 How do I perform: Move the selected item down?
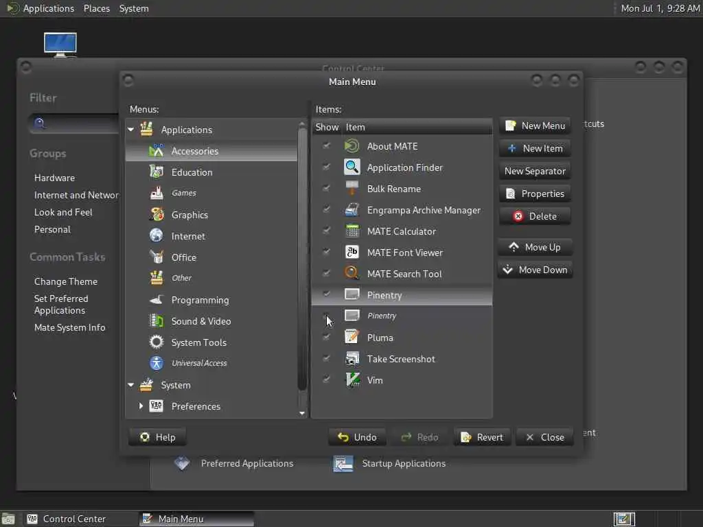click(x=535, y=270)
